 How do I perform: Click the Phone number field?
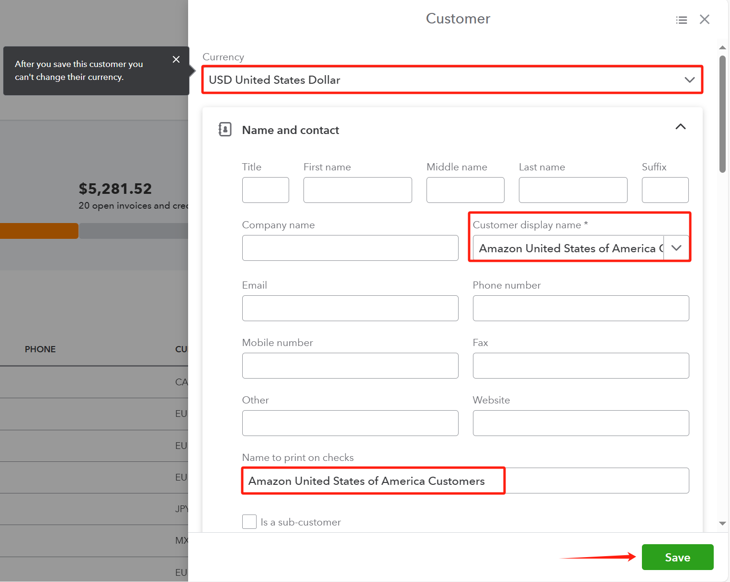(581, 308)
